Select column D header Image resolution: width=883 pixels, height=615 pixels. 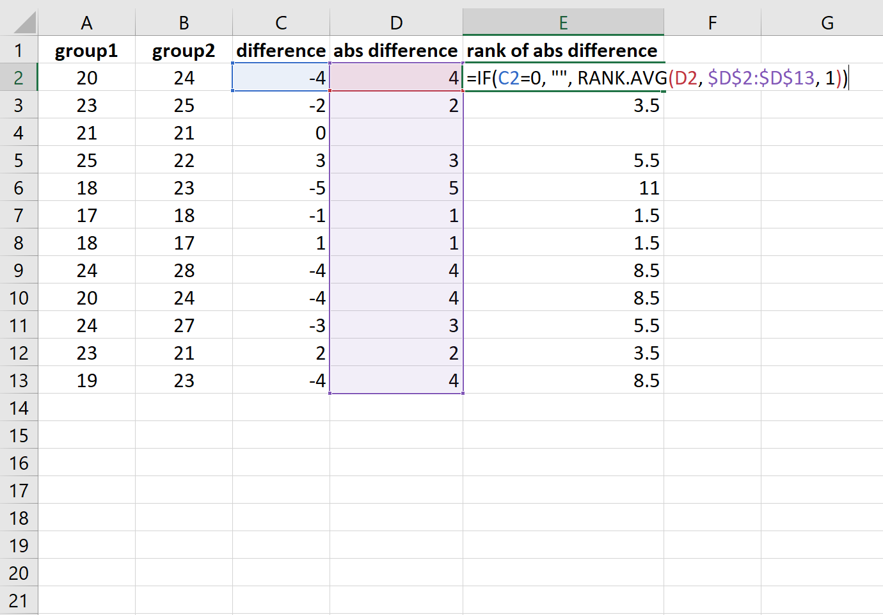395,22
